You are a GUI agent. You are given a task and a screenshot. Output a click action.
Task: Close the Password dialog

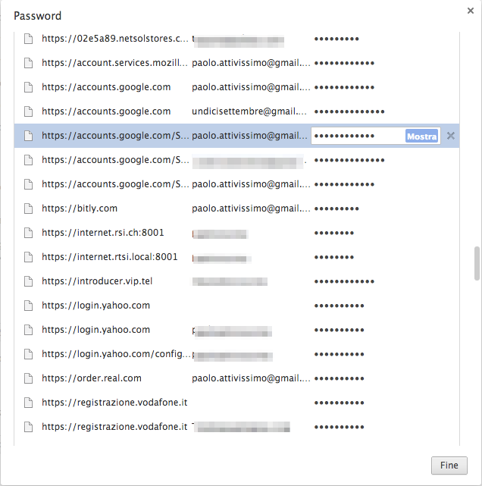pos(471,10)
